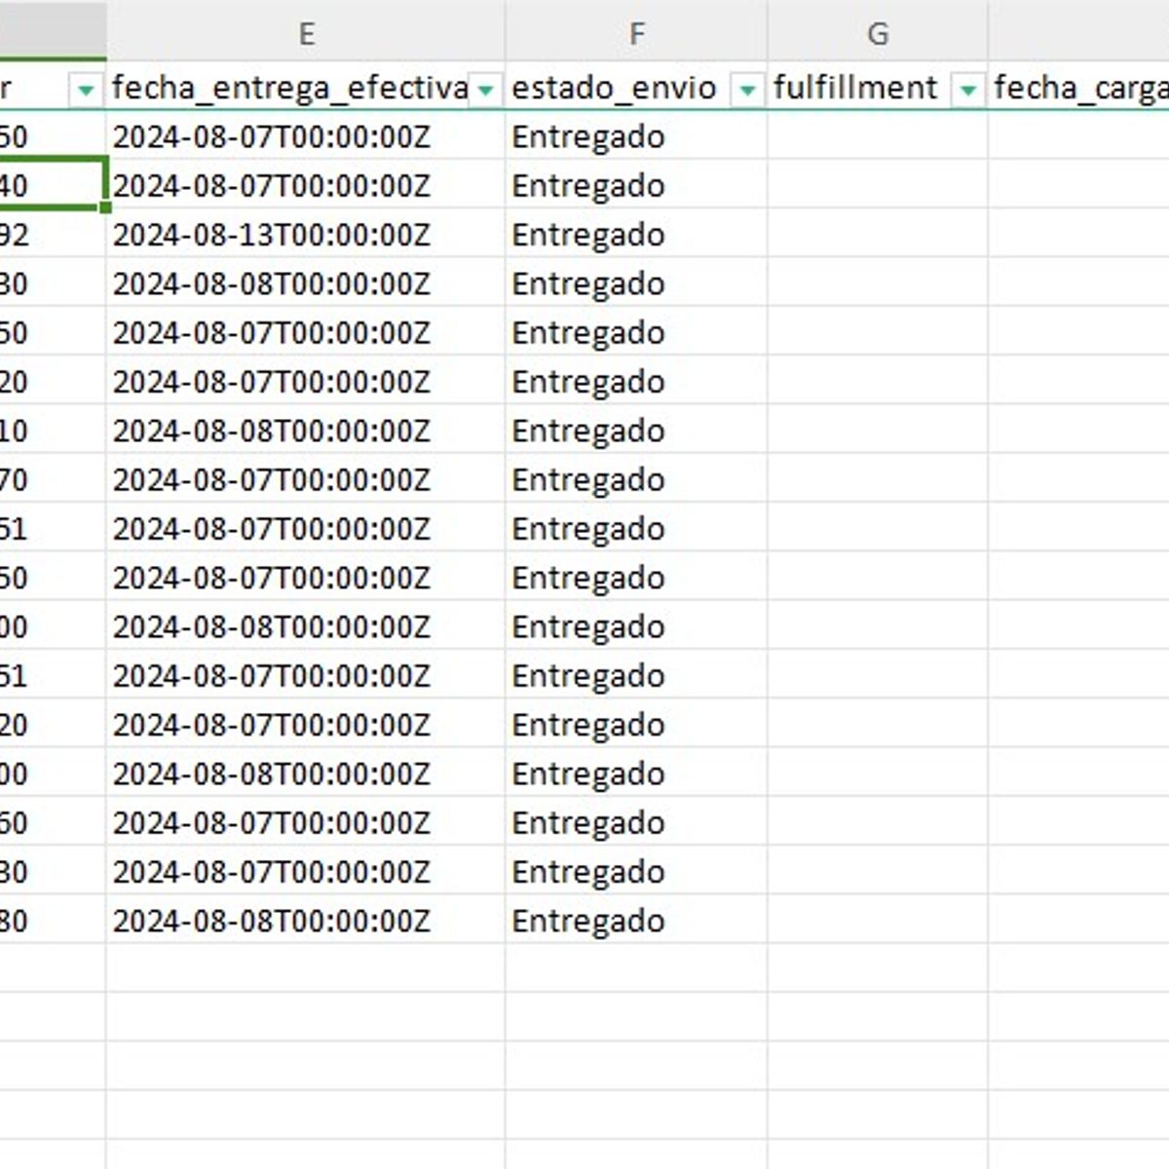Select empty fulfillment cell in 2024-08-13 row

coord(878,235)
